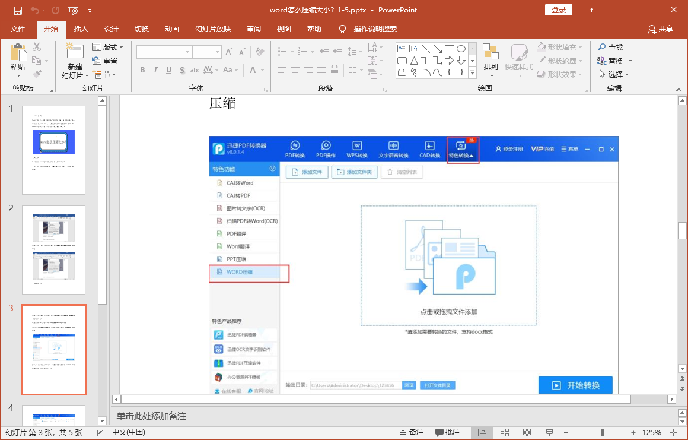The height and width of the screenshot is (440, 688).
Task: Select slide 1 thumbnail
Action: pyautogui.click(x=53, y=150)
